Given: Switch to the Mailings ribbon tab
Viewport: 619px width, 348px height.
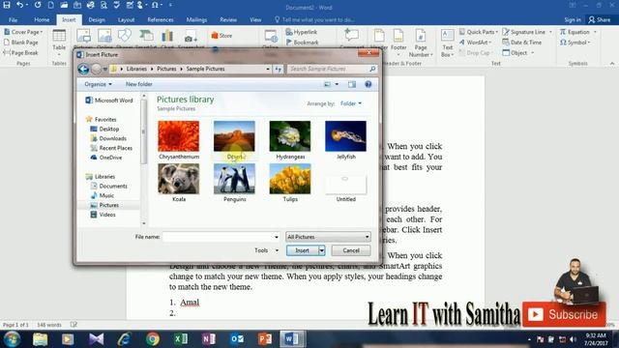Looking at the screenshot, I should click(196, 19).
